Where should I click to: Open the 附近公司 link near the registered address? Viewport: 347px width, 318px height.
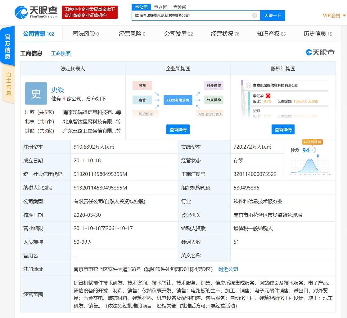pyautogui.click(x=228, y=269)
